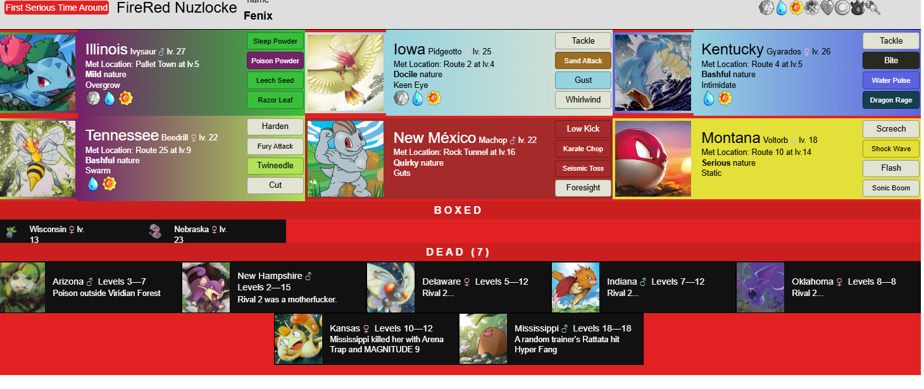Click Kentucky's Thunder Badge icon

point(725,98)
